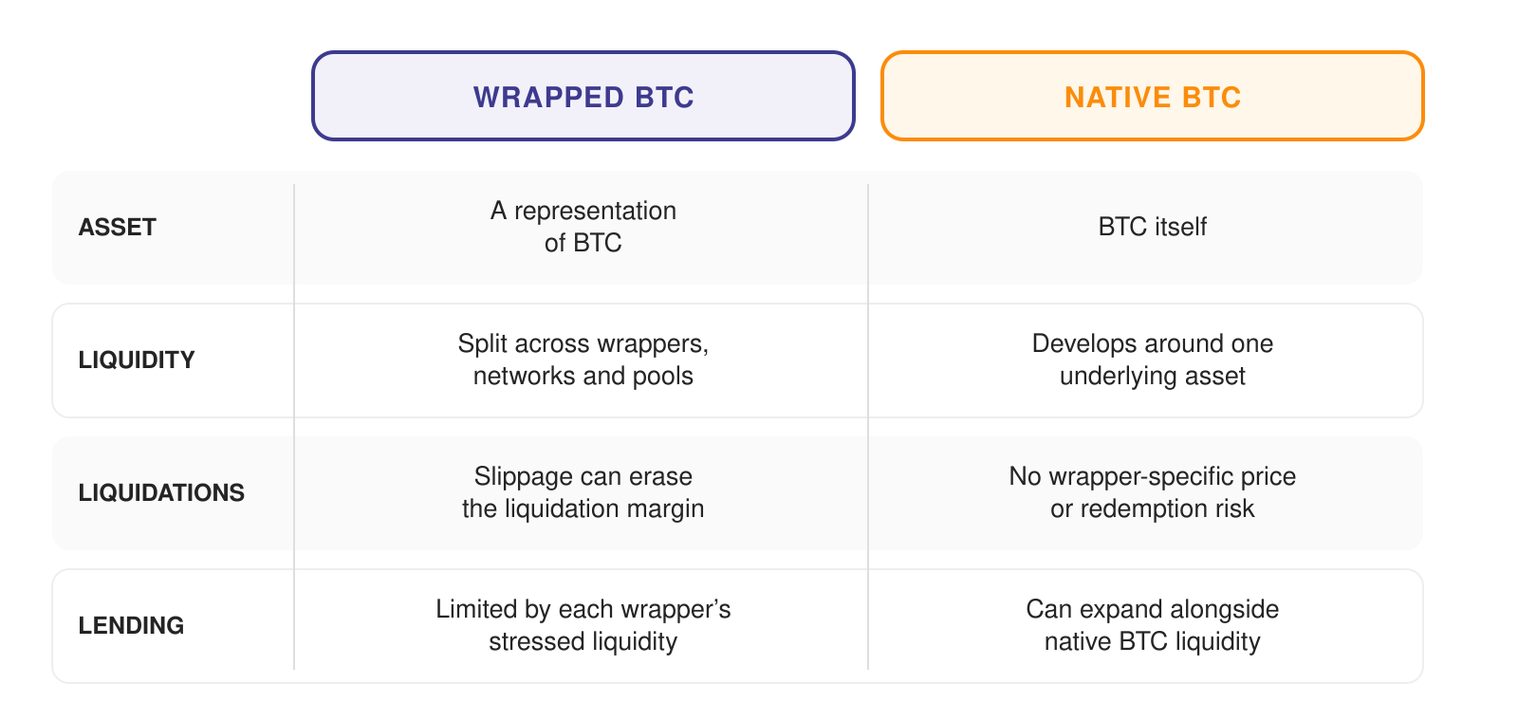Click 'native BTC liquidity' text line
1518x721 pixels.
pyautogui.click(x=1153, y=641)
